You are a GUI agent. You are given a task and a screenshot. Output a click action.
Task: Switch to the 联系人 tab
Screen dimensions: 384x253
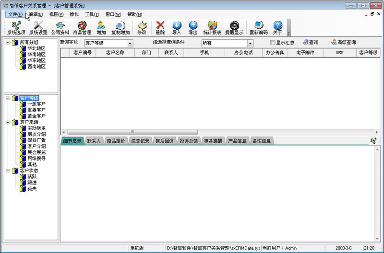(94, 141)
